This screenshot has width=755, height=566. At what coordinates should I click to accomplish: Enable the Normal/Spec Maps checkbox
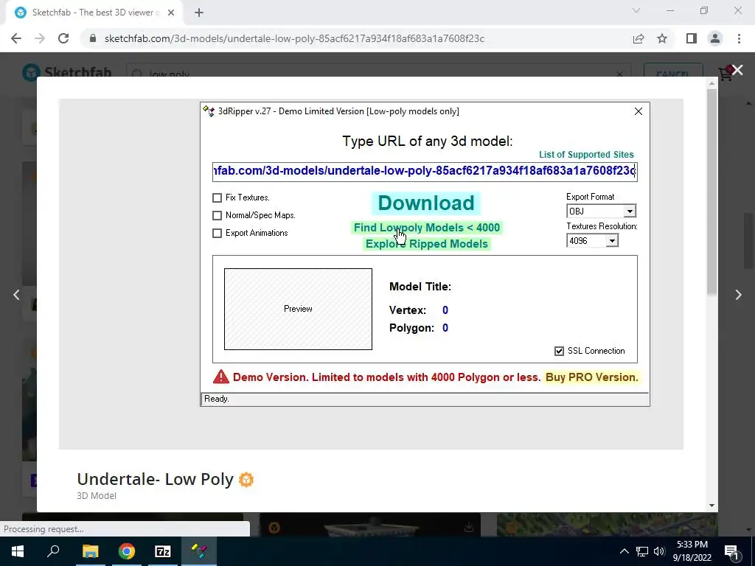tap(218, 216)
